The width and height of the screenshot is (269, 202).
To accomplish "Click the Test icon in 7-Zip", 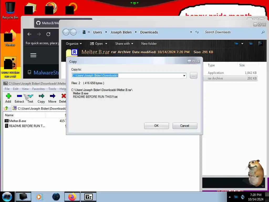I will coord(30,98).
